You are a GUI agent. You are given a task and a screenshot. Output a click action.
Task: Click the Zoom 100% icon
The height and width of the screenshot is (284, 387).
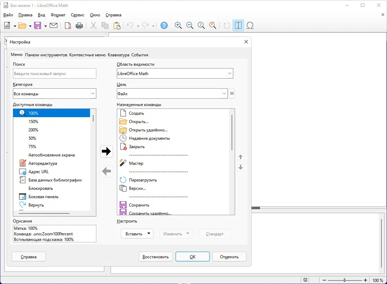click(x=201, y=25)
